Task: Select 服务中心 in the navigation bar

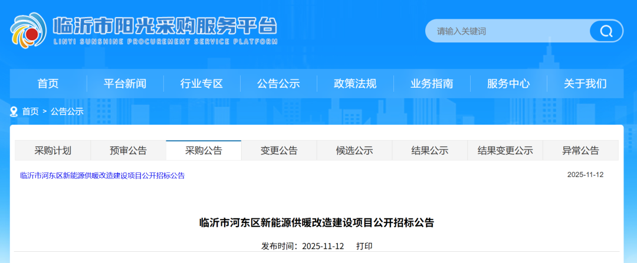Action: (x=508, y=84)
